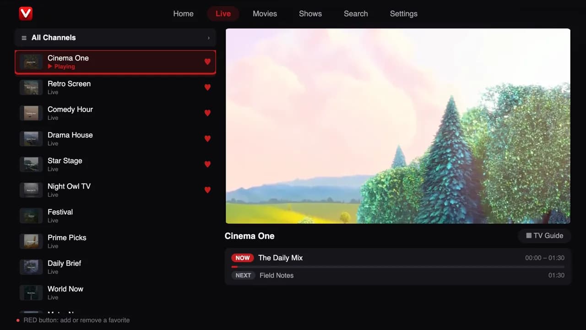Image resolution: width=586 pixels, height=330 pixels.
Task: Click the Daily Brief channel thumbnail
Action: [31, 267]
